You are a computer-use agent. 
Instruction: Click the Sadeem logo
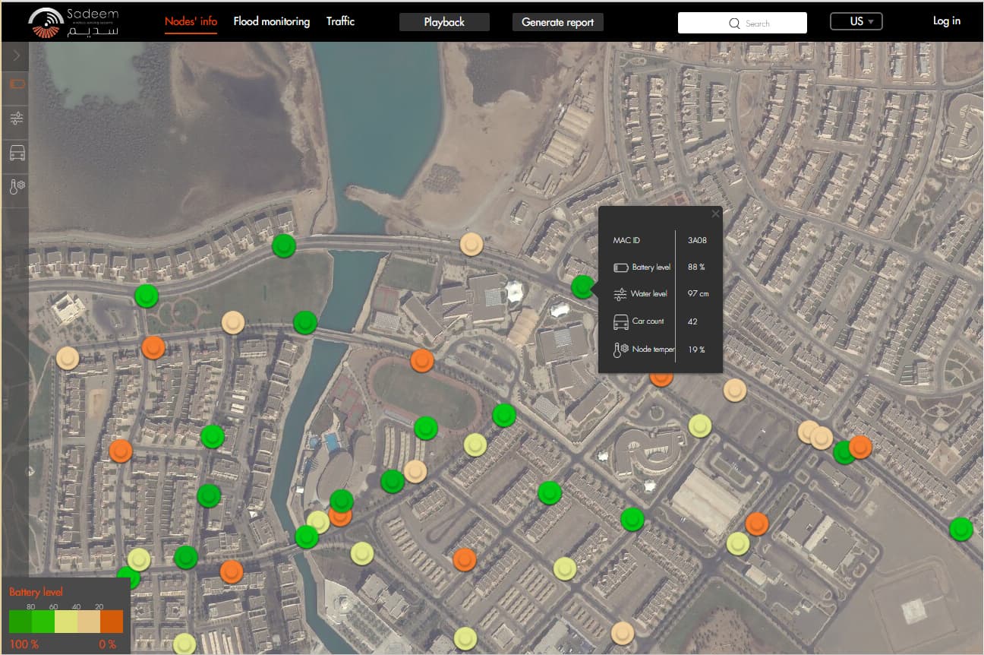pyautogui.click(x=74, y=23)
